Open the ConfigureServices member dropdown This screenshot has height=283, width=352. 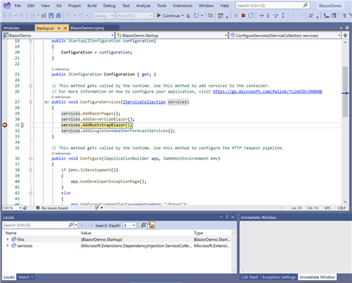(x=286, y=35)
